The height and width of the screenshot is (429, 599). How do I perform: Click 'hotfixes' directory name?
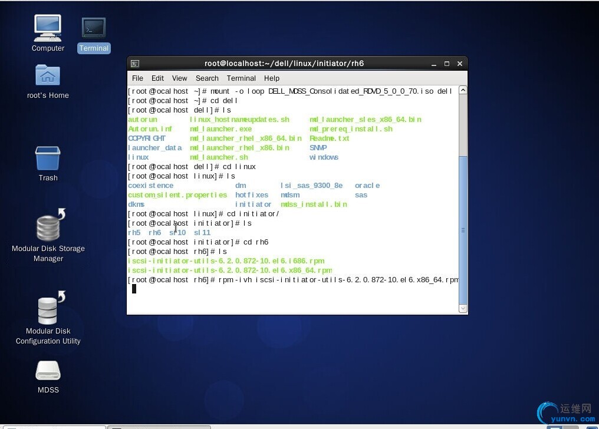[252, 195]
